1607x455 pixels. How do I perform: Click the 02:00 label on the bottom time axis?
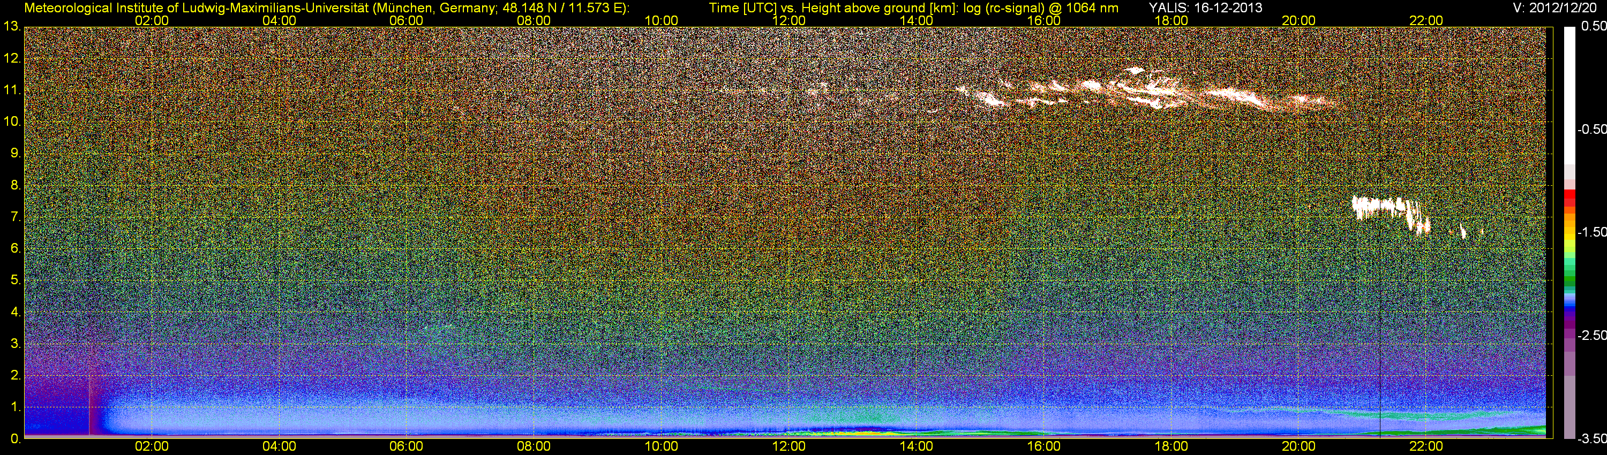(x=152, y=447)
